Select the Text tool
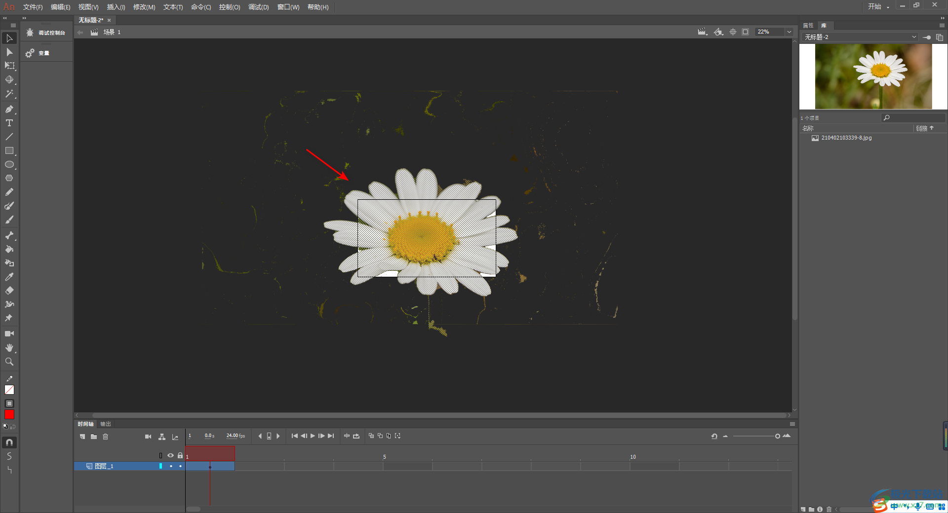 point(9,123)
